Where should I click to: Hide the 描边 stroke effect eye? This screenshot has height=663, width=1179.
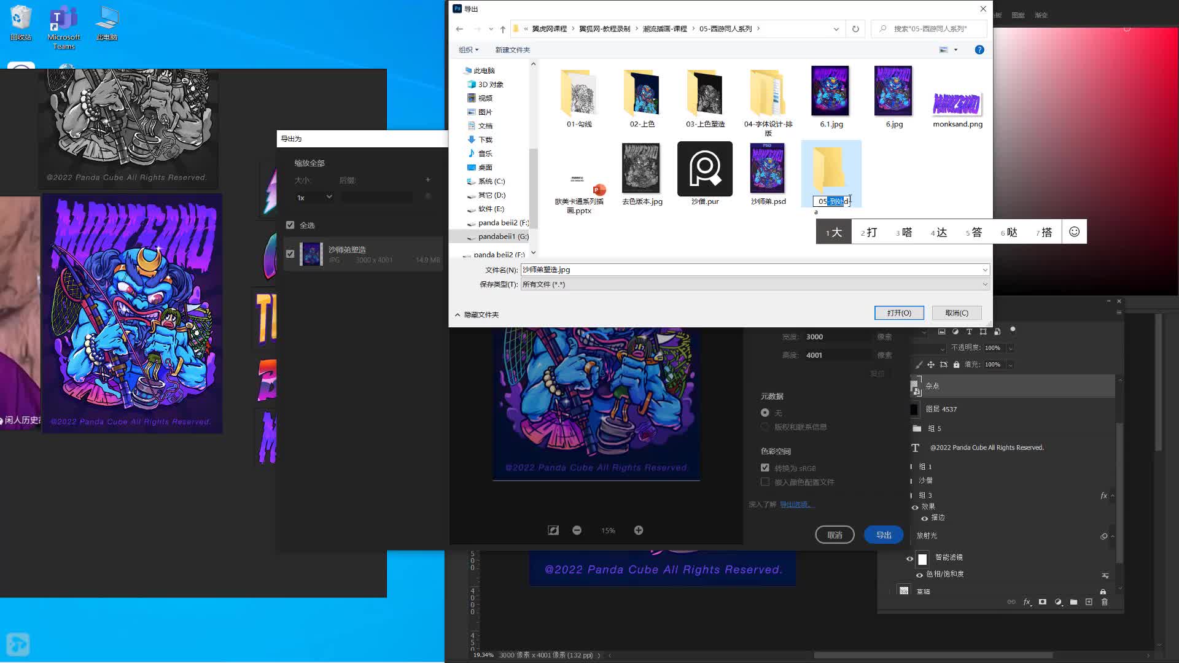(x=925, y=518)
